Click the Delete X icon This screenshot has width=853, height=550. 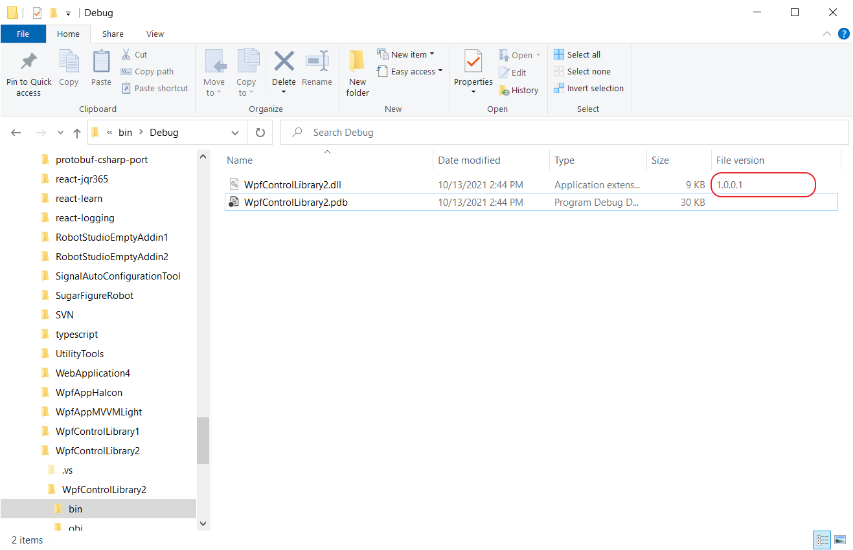coord(284,61)
